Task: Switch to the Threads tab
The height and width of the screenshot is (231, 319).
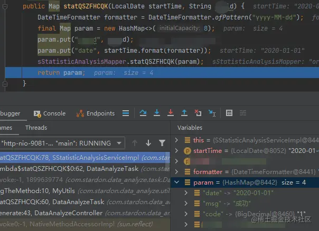Action: [36, 128]
